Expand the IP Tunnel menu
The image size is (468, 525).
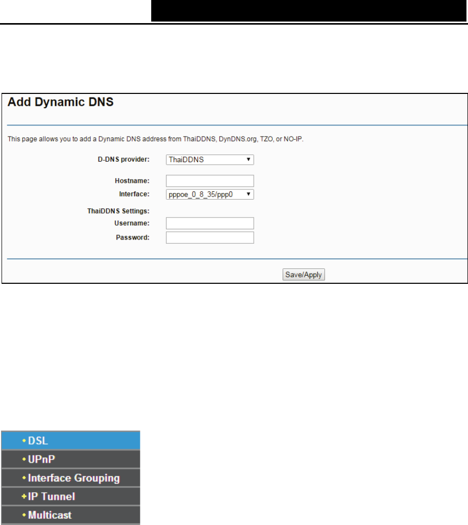(x=71, y=497)
